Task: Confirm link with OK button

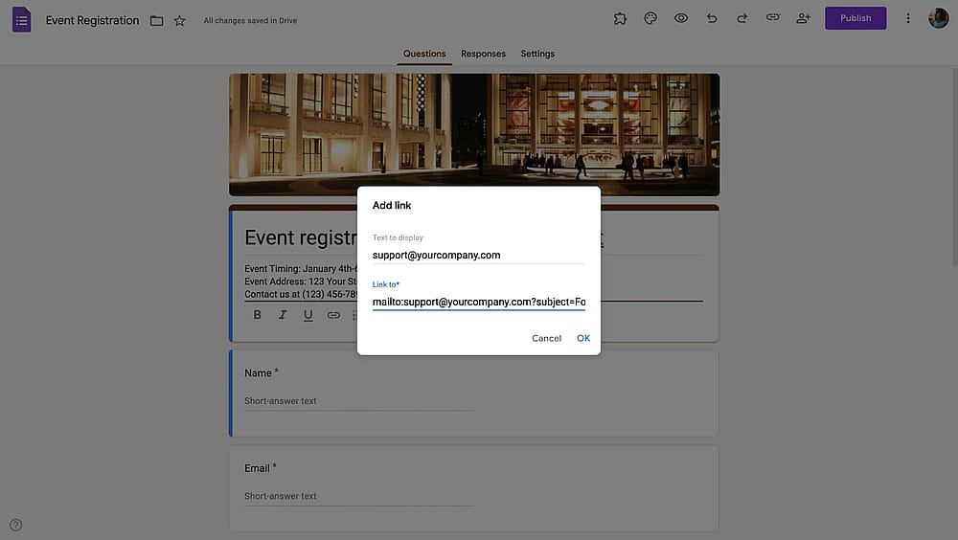Action: pyautogui.click(x=583, y=338)
